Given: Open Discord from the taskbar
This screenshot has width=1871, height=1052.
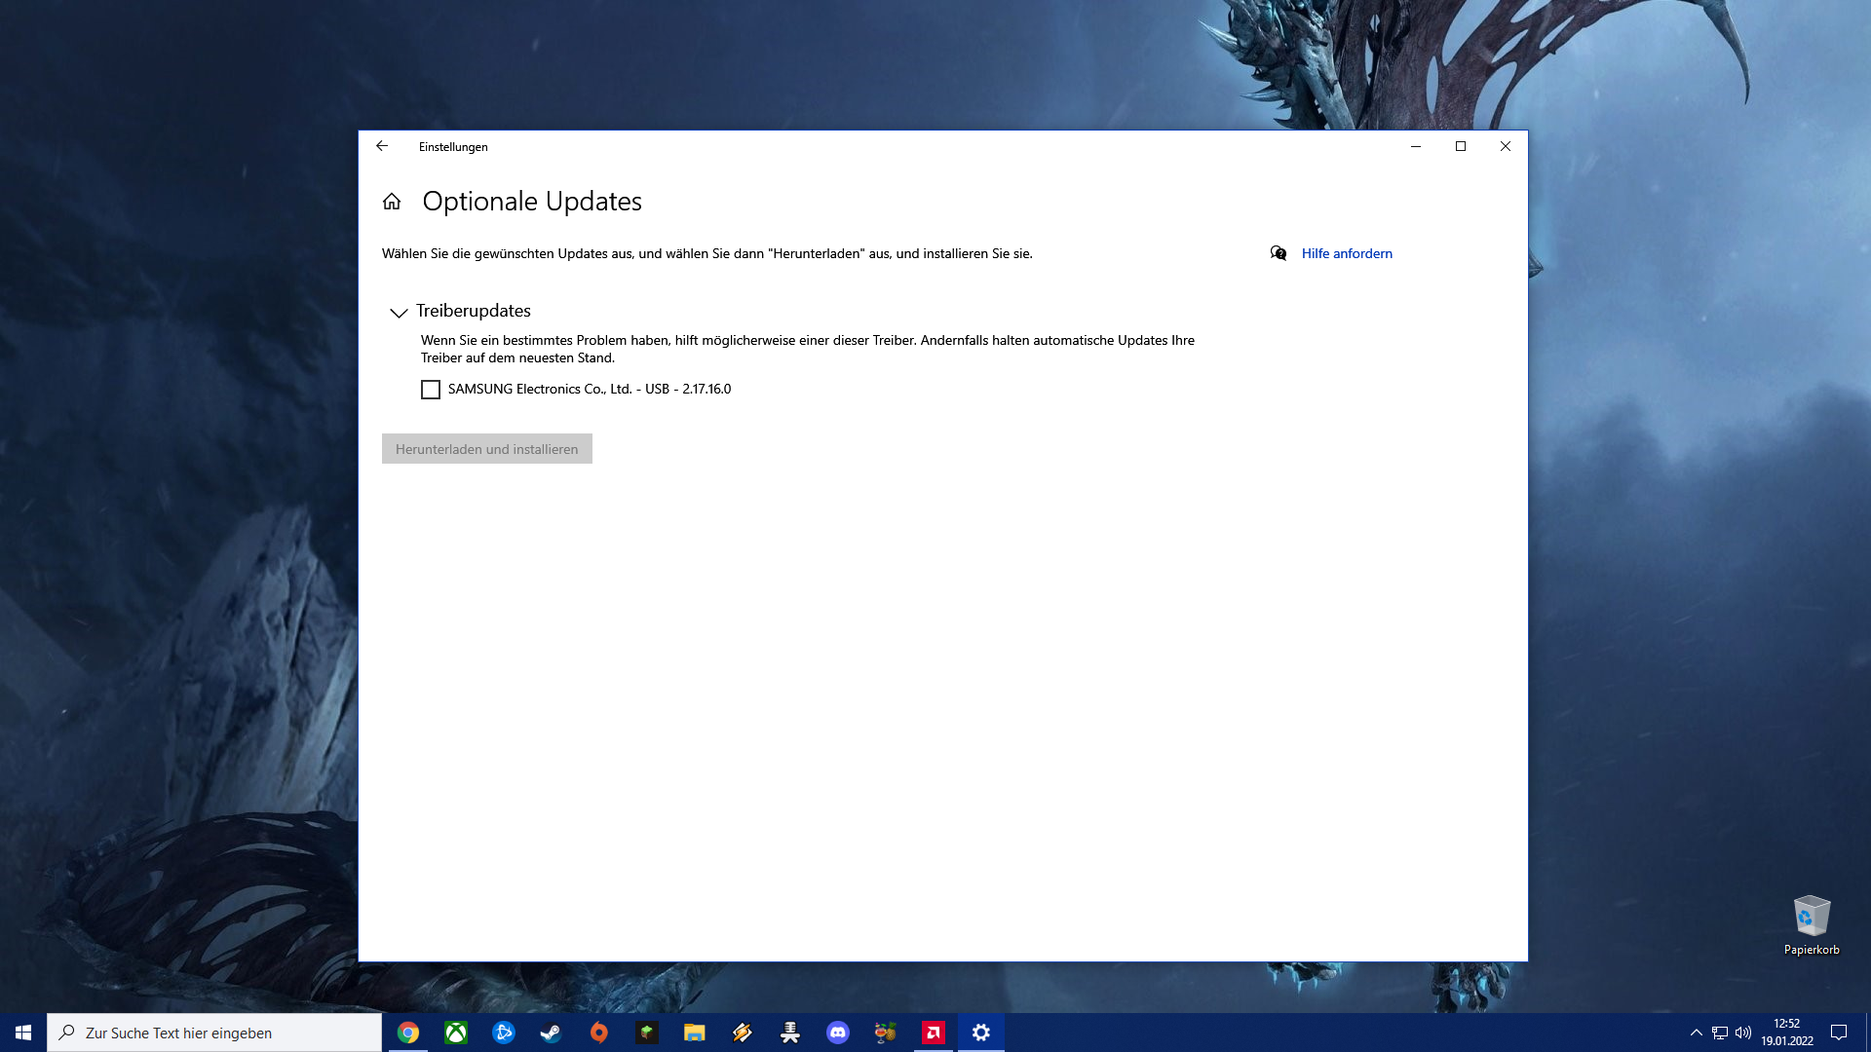Looking at the screenshot, I should (838, 1033).
